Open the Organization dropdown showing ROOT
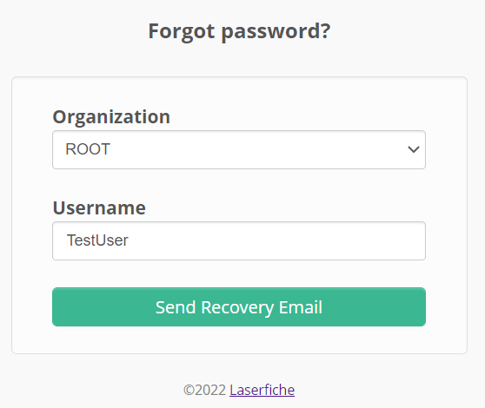The image size is (485, 408). pos(239,149)
